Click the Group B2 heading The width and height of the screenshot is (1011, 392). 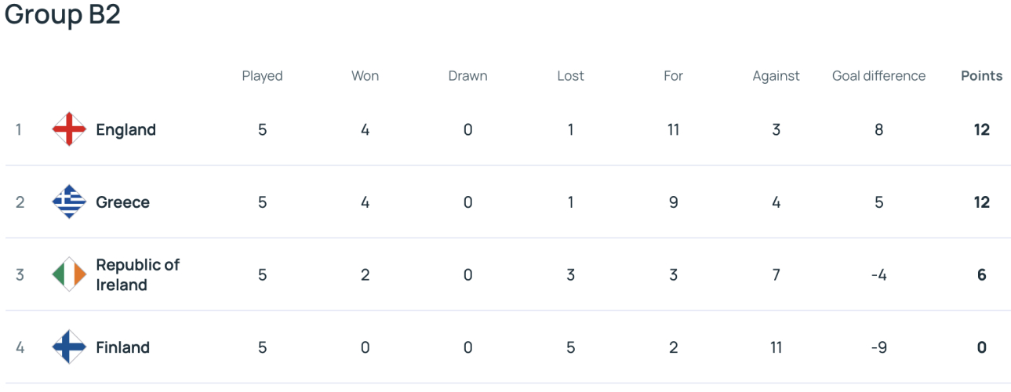click(62, 15)
